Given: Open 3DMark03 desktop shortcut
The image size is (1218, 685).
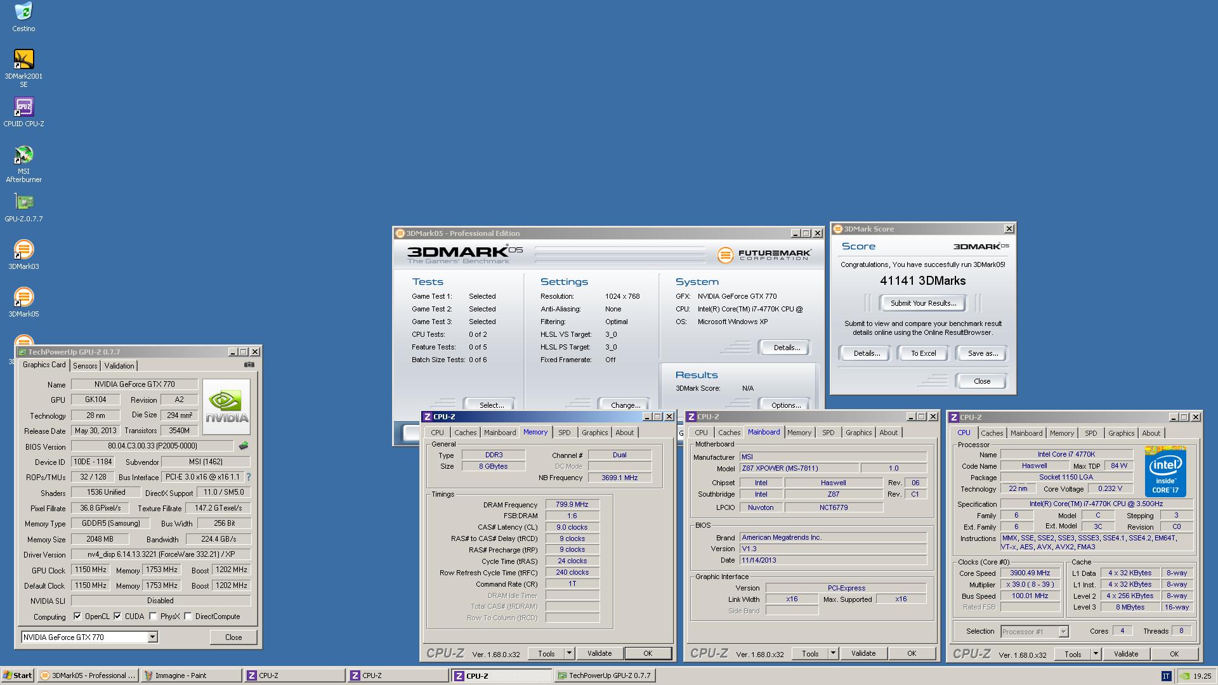Looking at the screenshot, I should [23, 254].
